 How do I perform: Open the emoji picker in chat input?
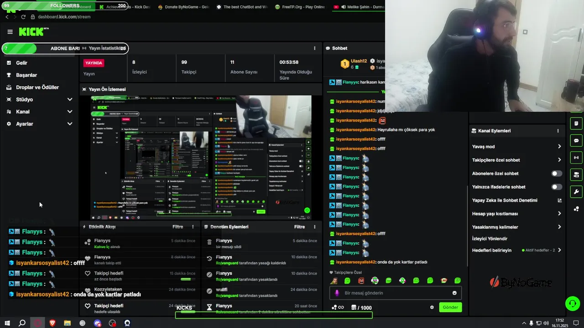[x=454, y=293]
